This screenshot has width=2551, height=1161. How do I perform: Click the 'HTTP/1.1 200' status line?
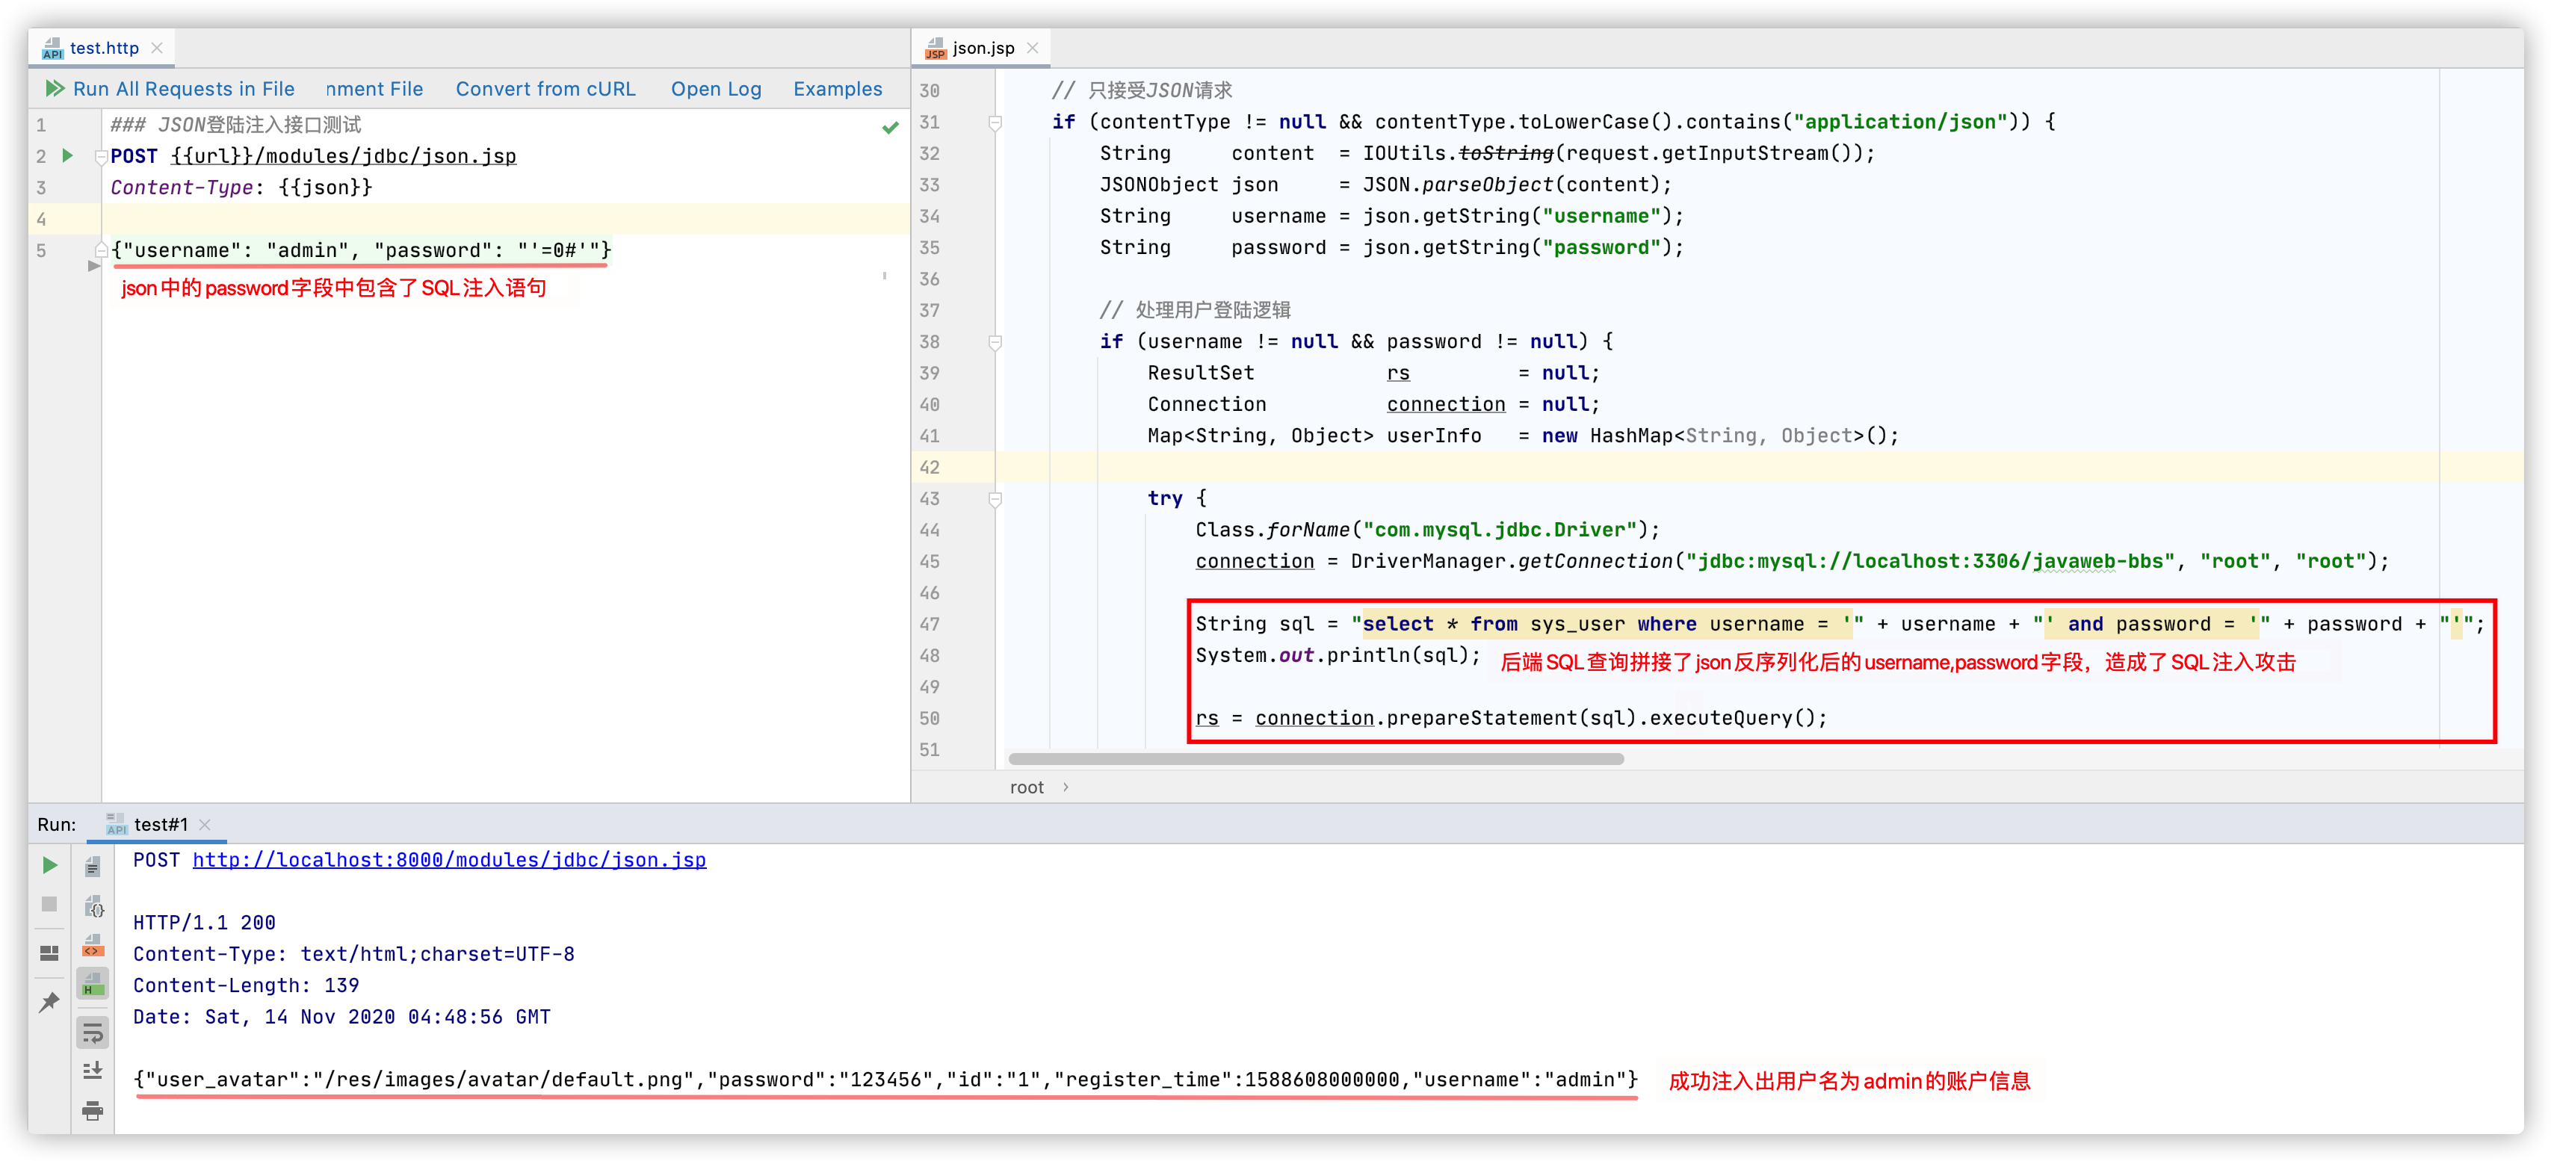click(204, 923)
